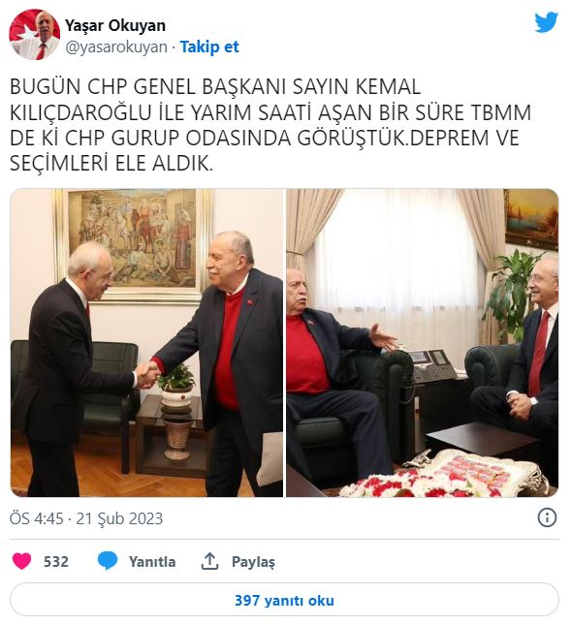Click the framed painting in left photo
571x625 pixels.
click(x=133, y=244)
